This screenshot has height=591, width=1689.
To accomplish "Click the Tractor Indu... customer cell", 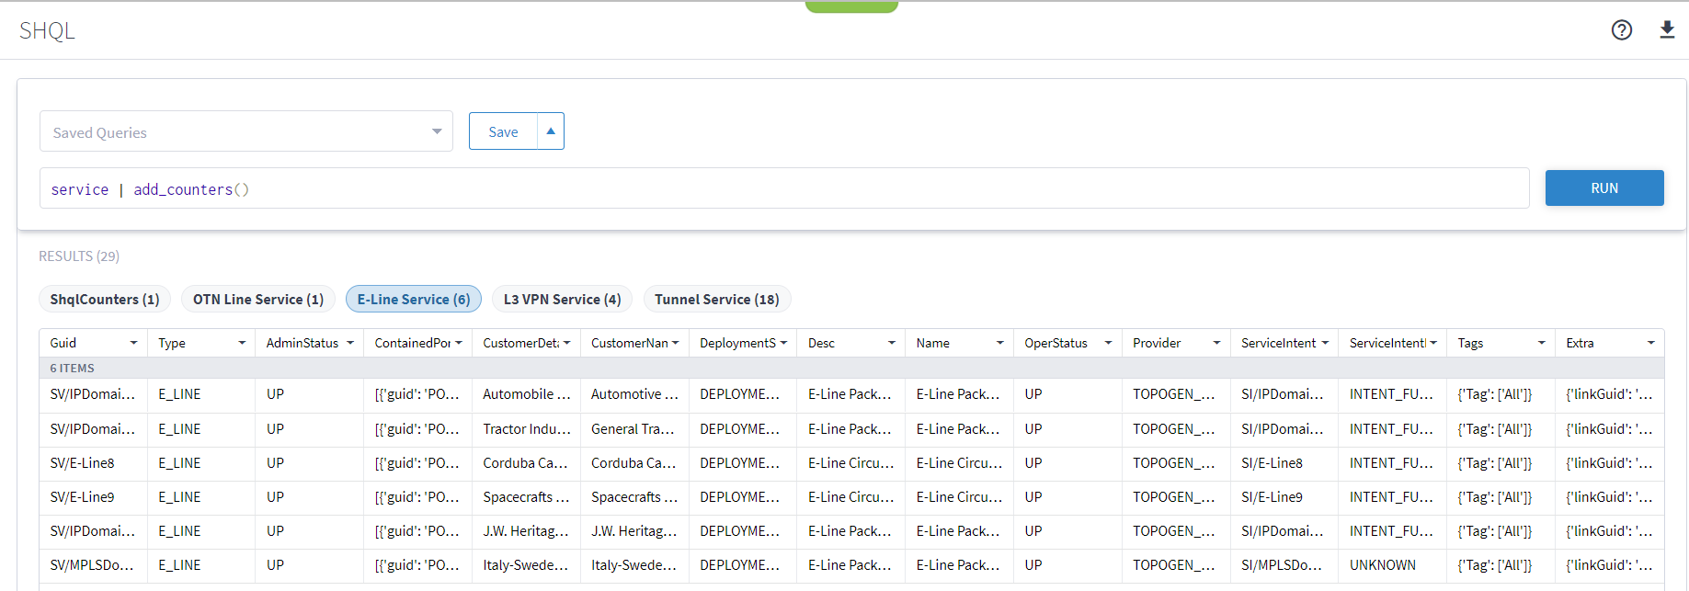I will coord(526,429).
